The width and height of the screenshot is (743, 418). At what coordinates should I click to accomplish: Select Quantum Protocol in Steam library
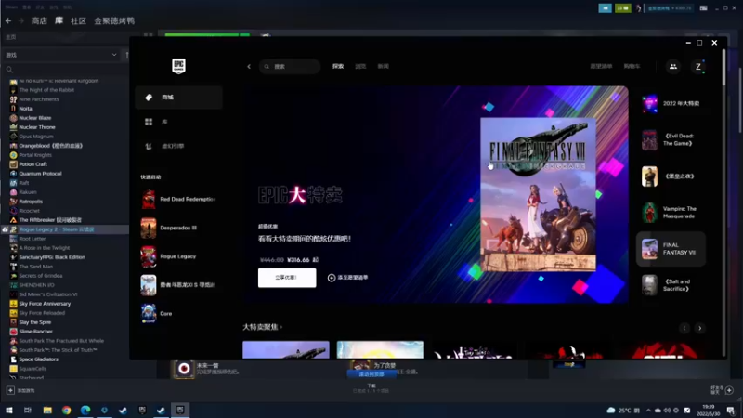click(x=40, y=174)
